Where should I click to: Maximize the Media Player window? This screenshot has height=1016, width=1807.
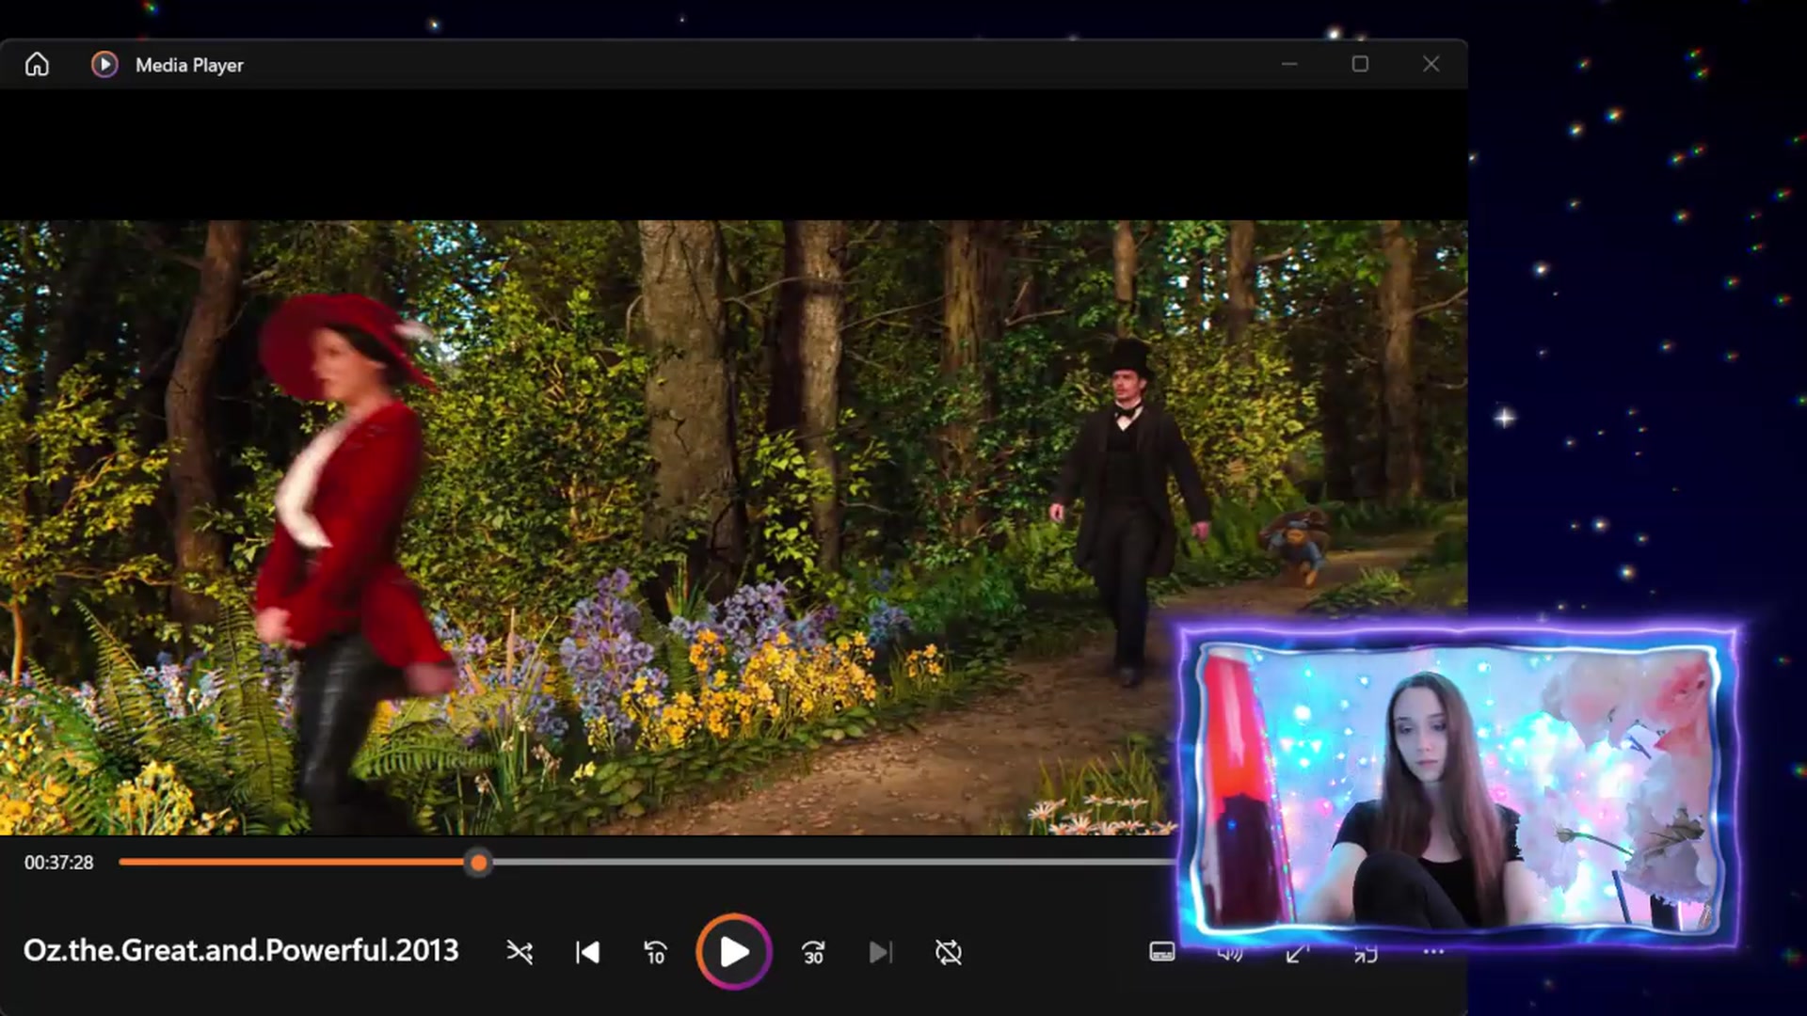[x=1360, y=64]
